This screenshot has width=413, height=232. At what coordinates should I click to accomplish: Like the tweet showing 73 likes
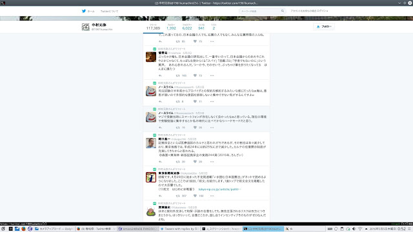coord(195,76)
